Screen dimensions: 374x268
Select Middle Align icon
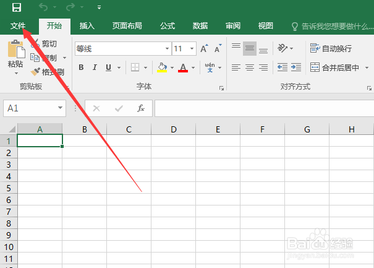point(250,48)
